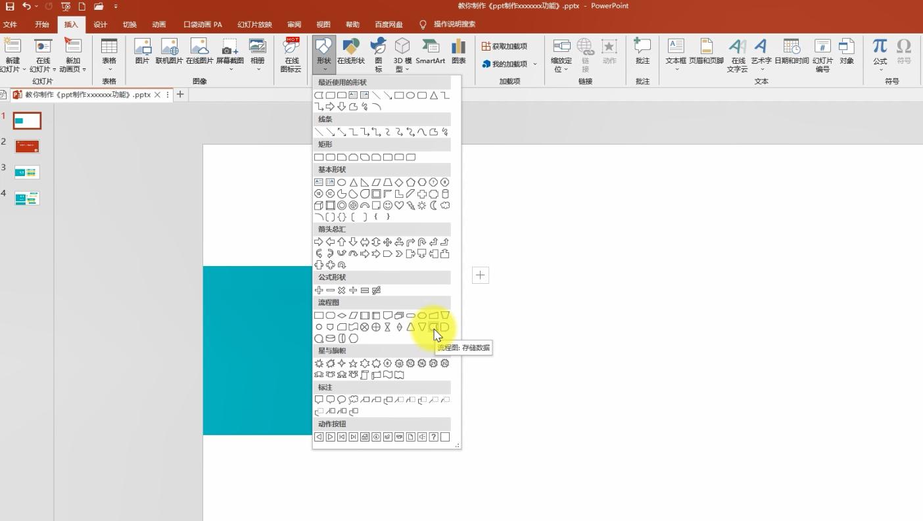Choose the help question-mark action button
The image size is (923, 521).
[x=434, y=437]
